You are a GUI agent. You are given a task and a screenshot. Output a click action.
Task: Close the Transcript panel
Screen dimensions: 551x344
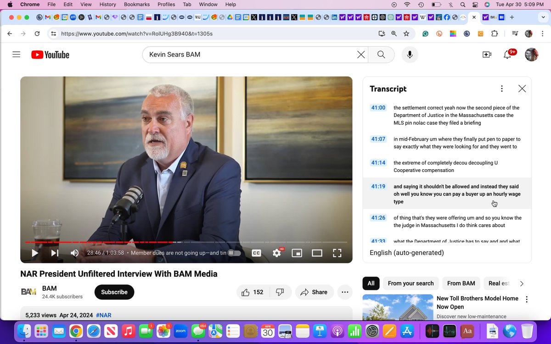tap(522, 89)
